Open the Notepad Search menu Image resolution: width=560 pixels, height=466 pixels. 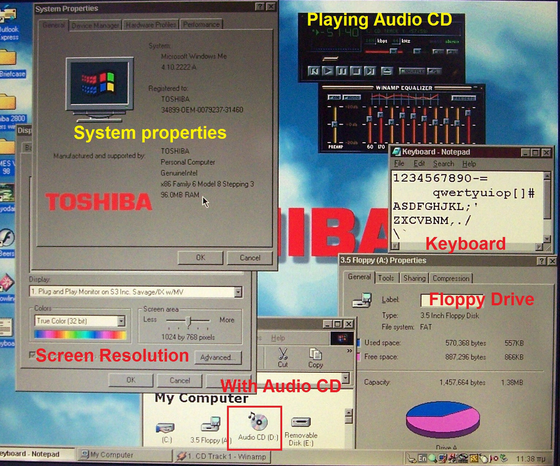click(443, 164)
